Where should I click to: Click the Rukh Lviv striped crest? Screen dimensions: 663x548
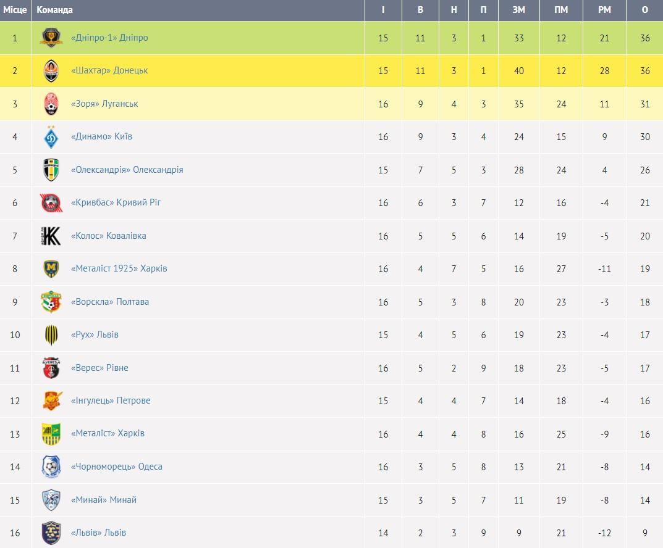click(x=51, y=335)
